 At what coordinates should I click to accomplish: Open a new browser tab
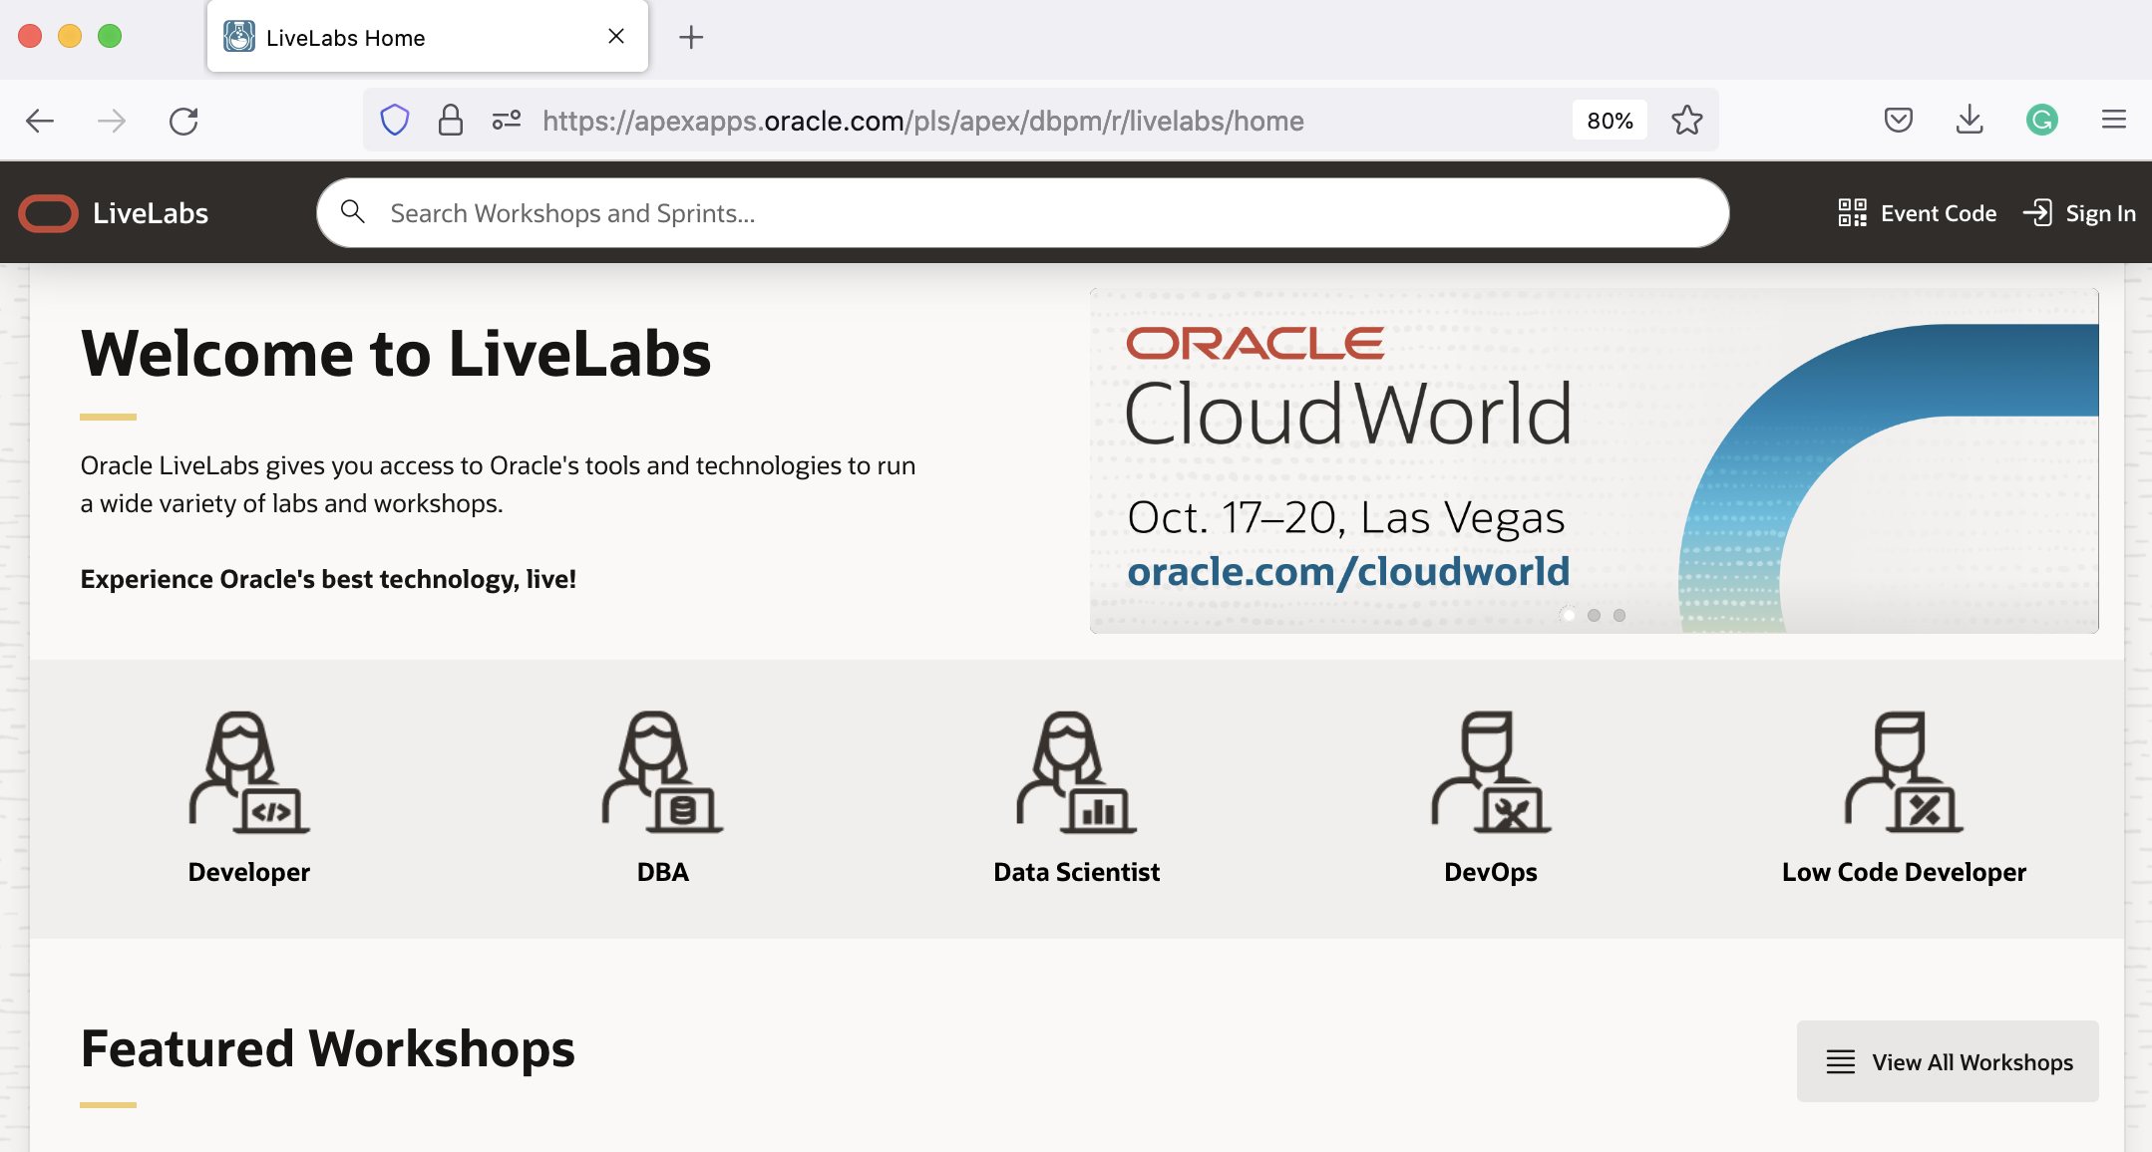pos(690,38)
